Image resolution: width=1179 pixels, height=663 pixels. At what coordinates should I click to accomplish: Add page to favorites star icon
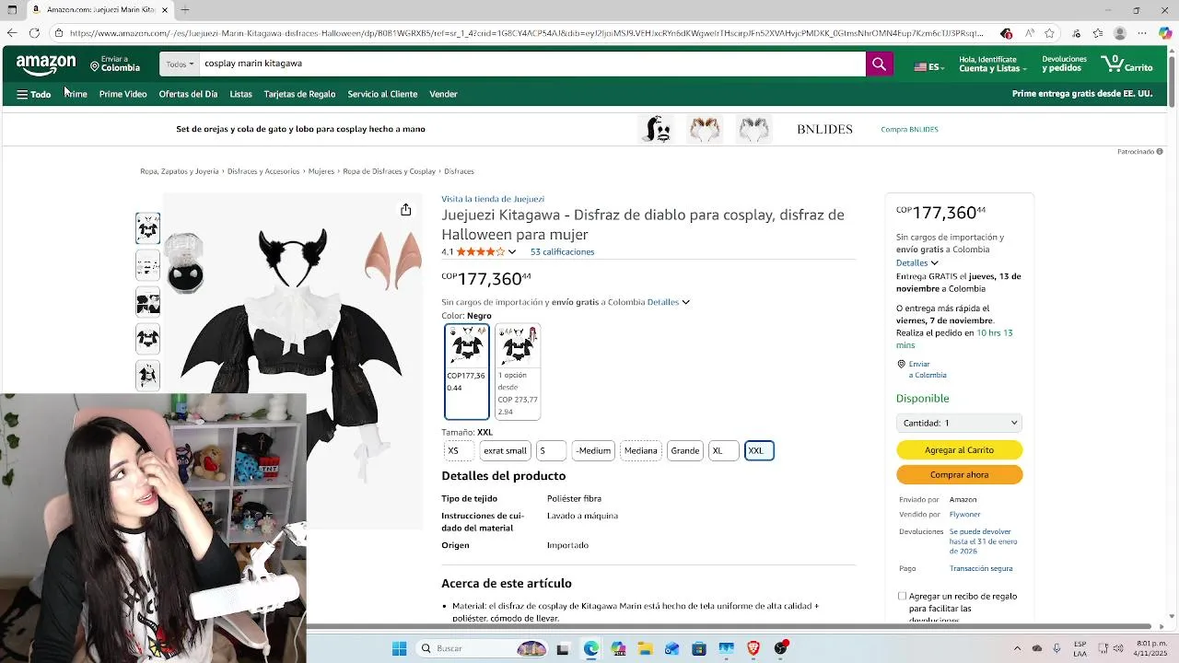tap(1049, 33)
